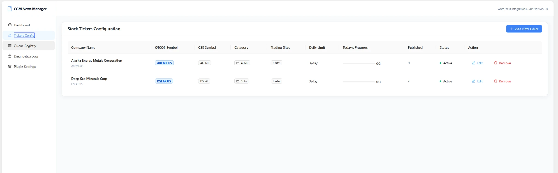Click the Action column header

[x=473, y=47]
